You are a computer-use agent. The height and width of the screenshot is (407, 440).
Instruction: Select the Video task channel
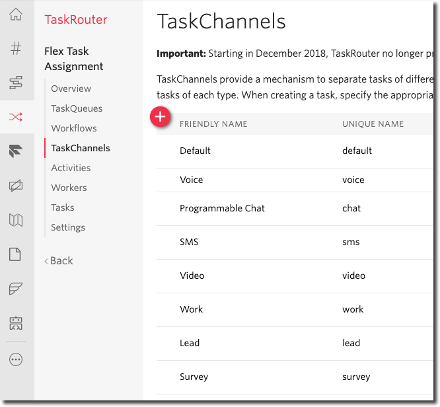295,276
